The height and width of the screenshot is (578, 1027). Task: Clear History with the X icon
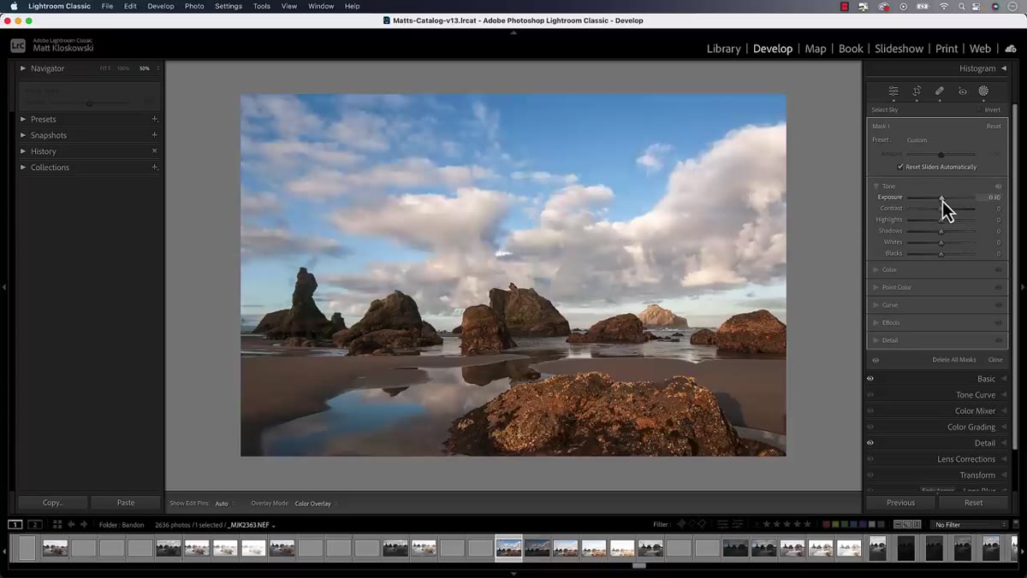click(x=155, y=151)
